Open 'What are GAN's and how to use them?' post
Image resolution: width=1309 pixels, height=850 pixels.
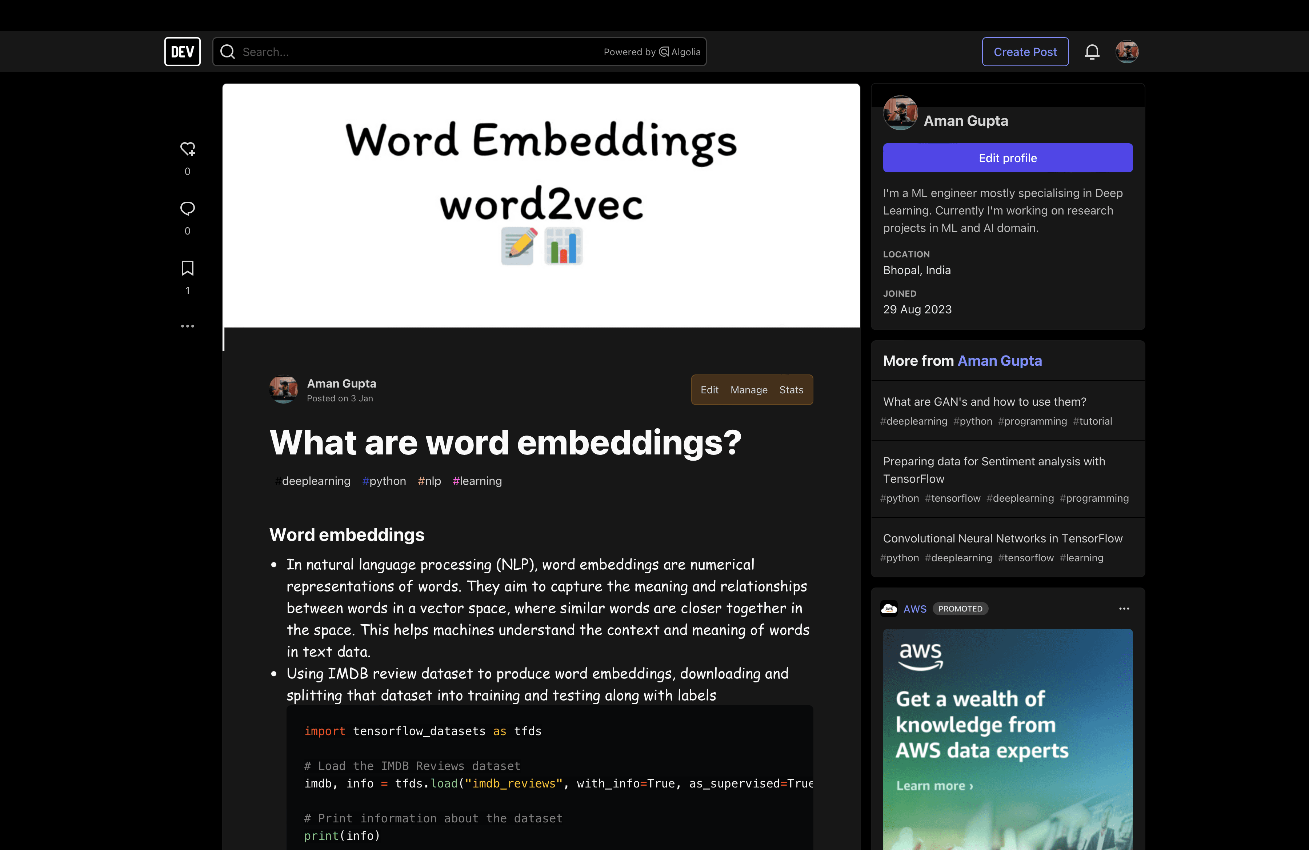[985, 402]
